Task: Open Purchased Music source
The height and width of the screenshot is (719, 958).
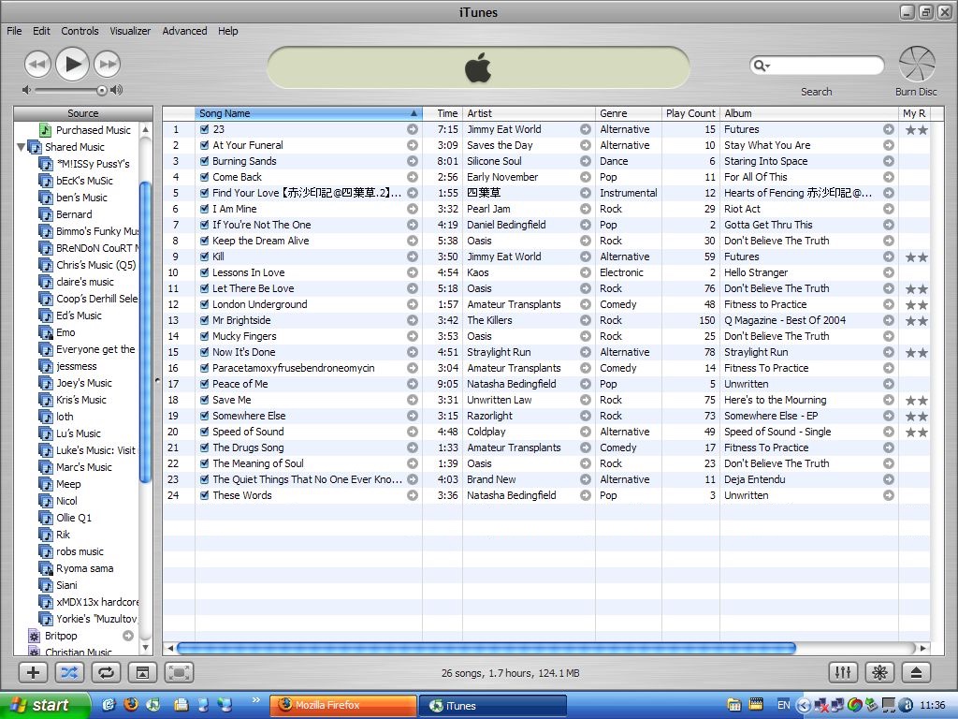Action: click(93, 129)
